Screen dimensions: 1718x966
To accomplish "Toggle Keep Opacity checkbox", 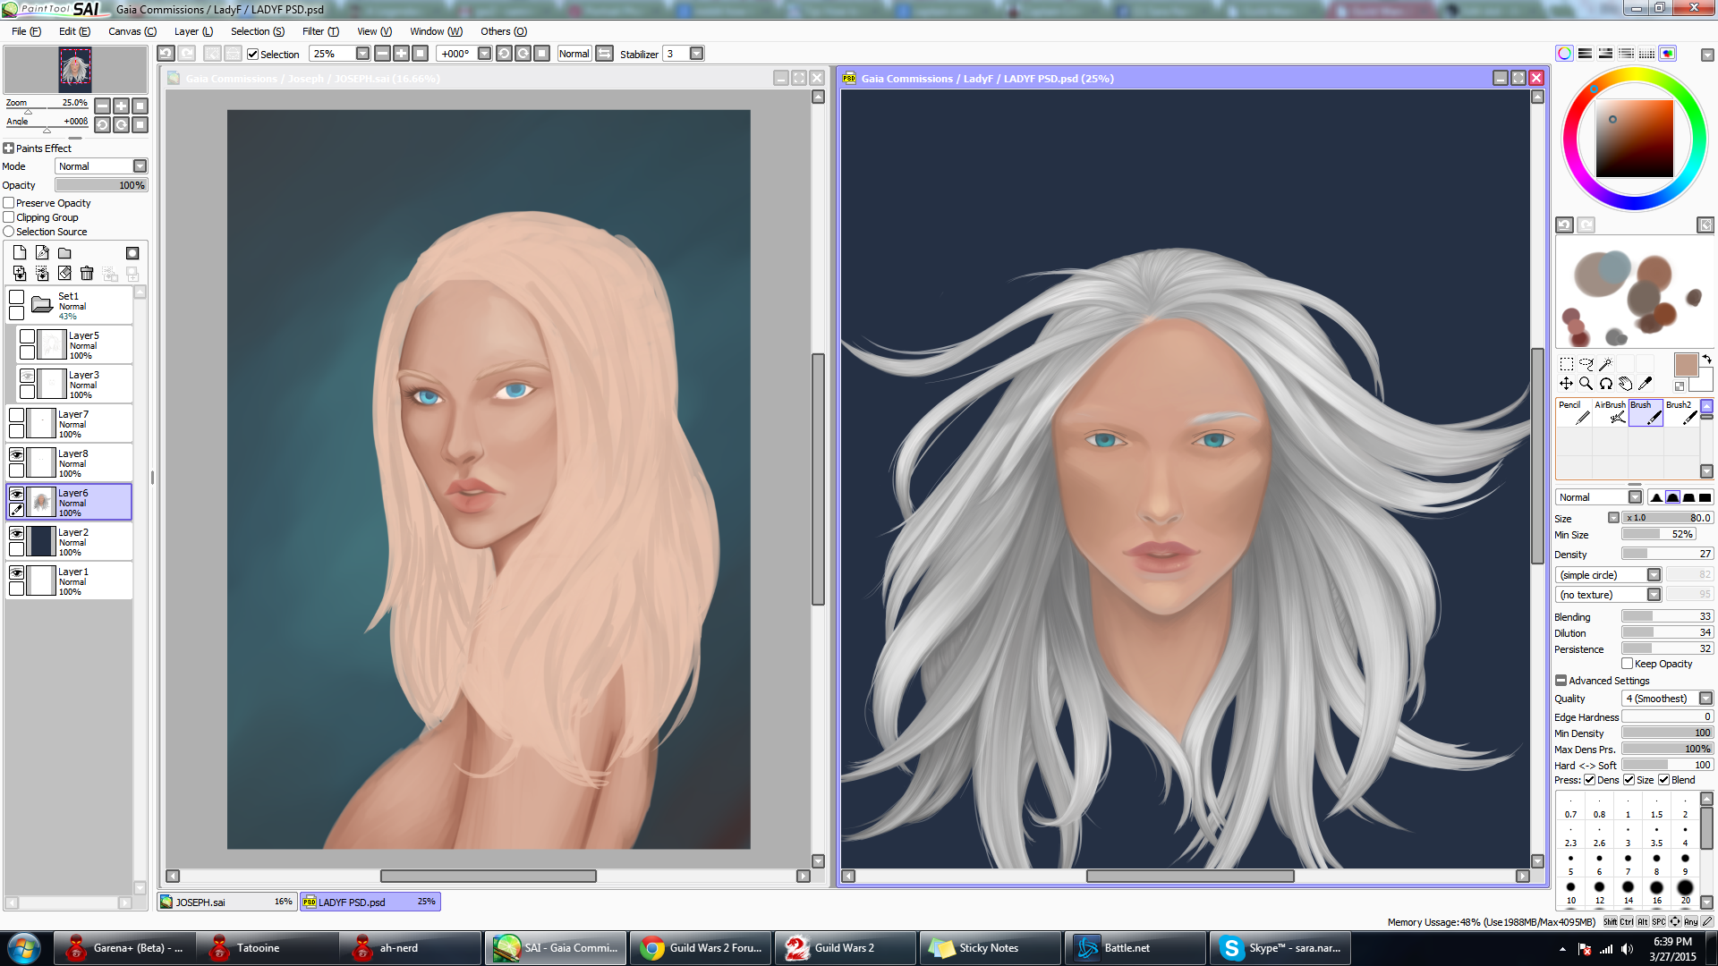I will [x=1627, y=664].
